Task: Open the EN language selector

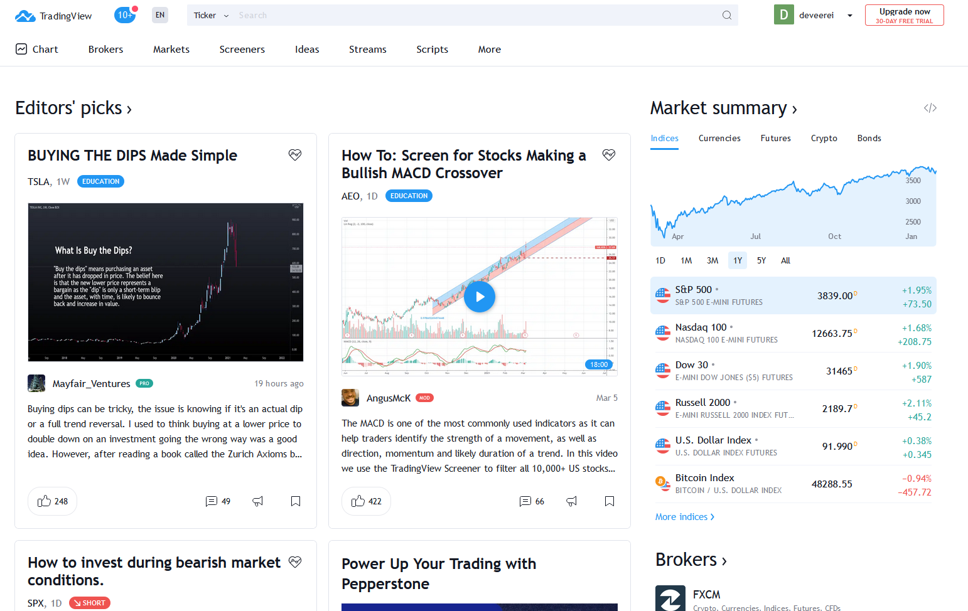Action: pyautogui.click(x=160, y=15)
